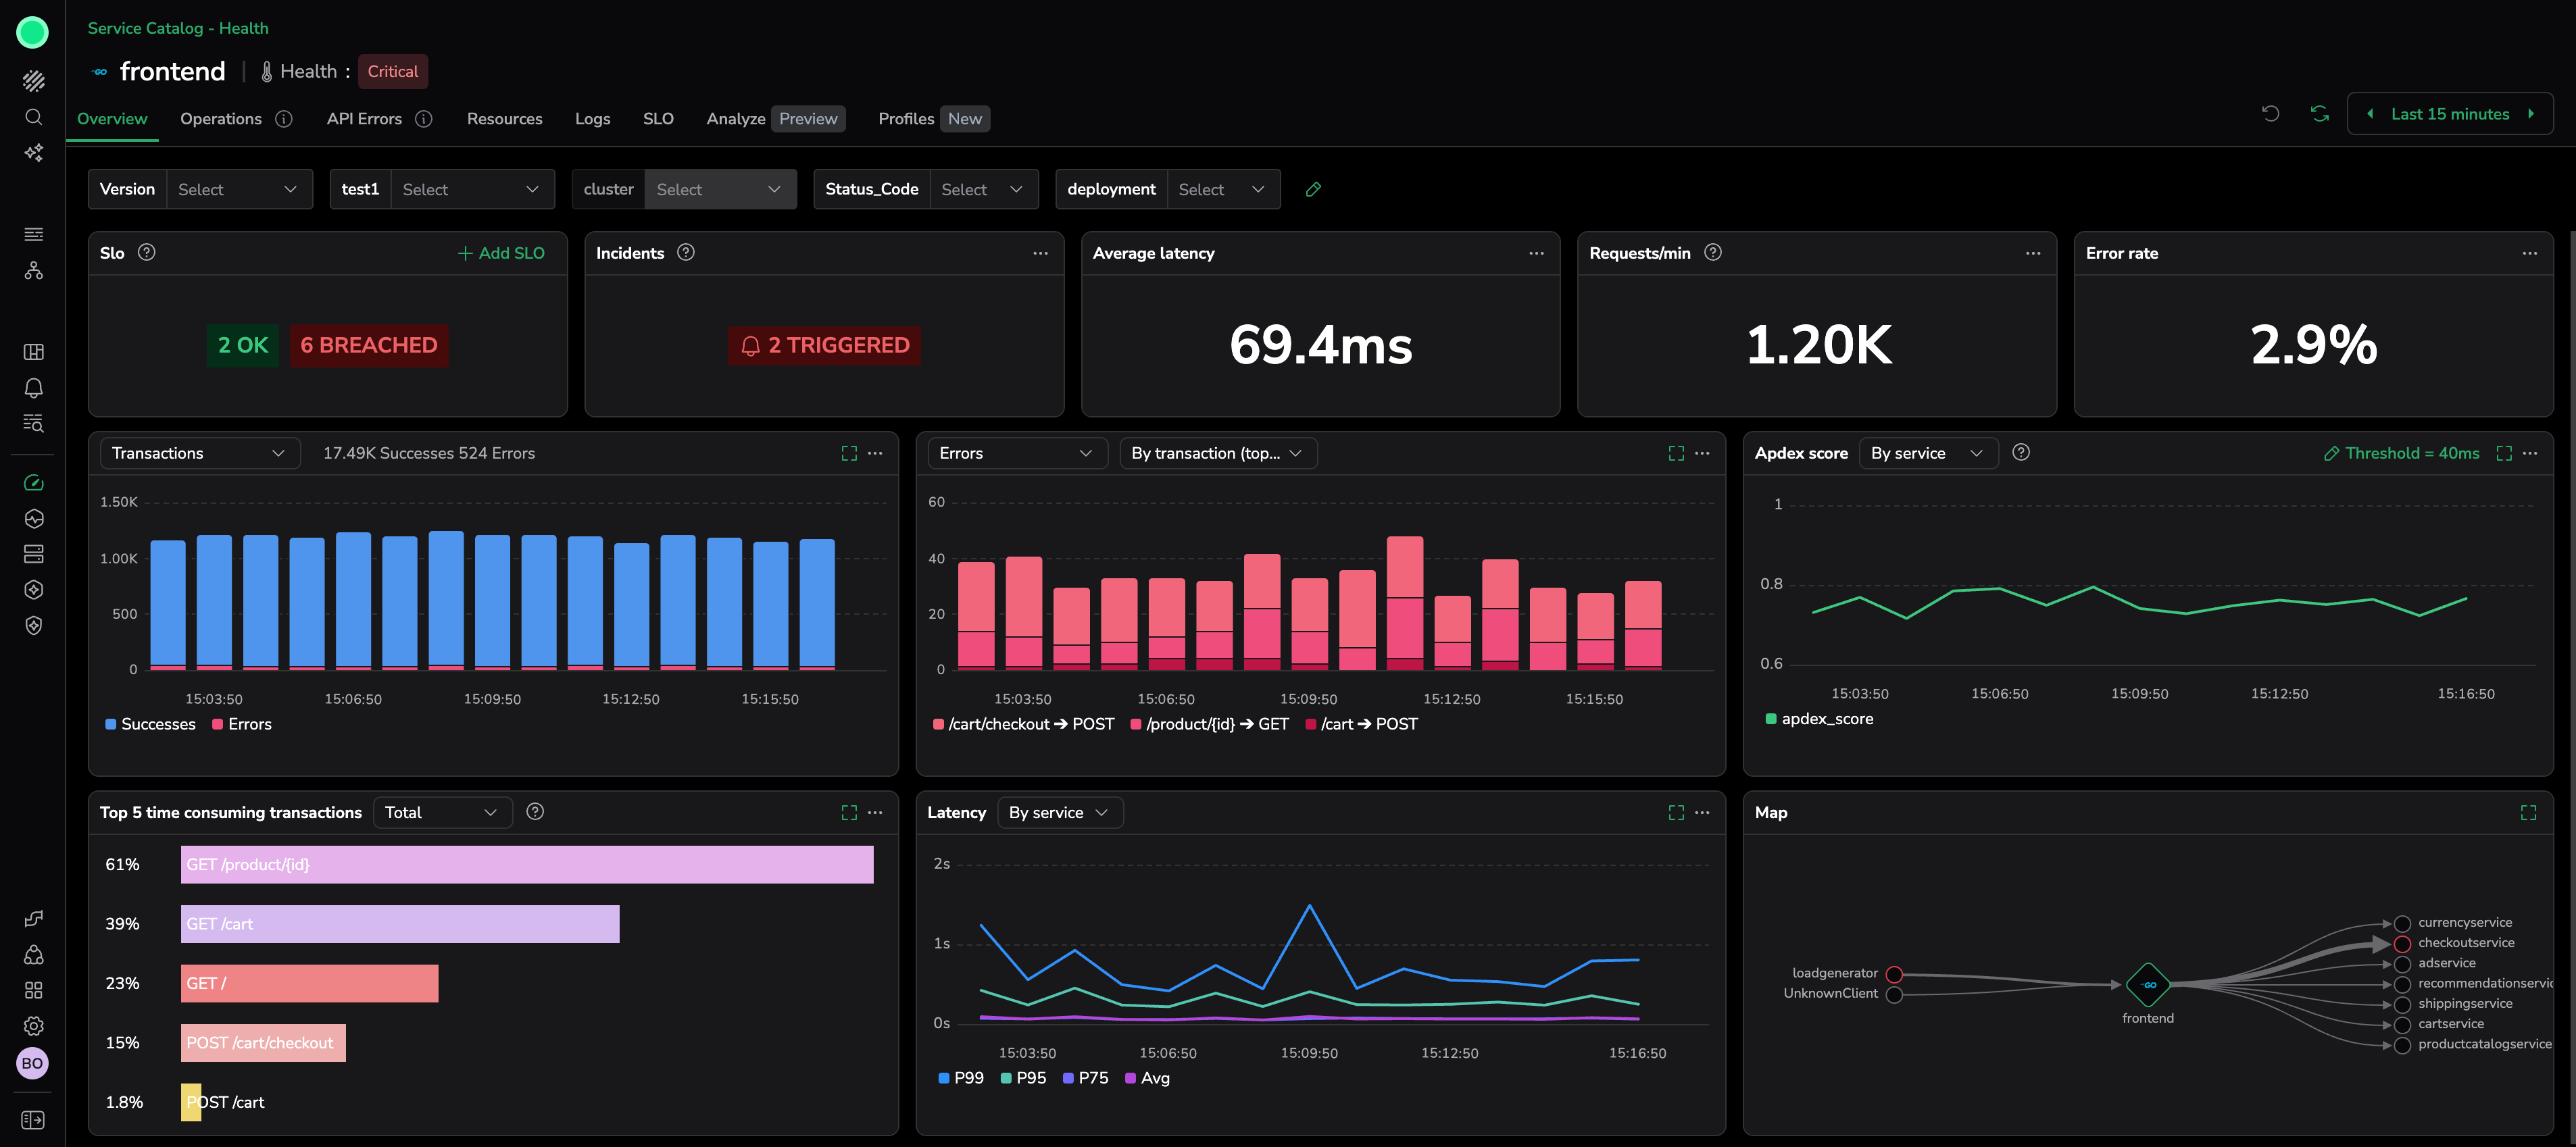Image resolution: width=2576 pixels, height=1147 pixels.
Task: Open the alerts bell icon in sidebar
Action: pos(33,388)
